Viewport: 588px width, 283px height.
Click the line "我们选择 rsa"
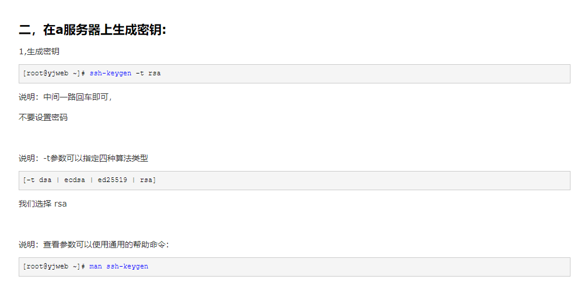pyautogui.click(x=43, y=204)
